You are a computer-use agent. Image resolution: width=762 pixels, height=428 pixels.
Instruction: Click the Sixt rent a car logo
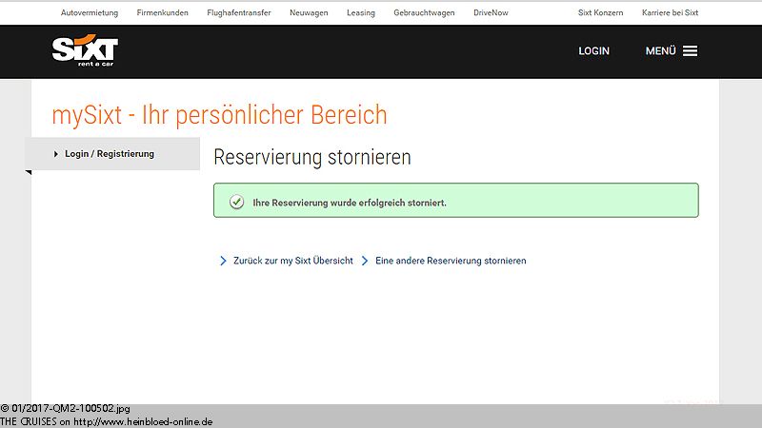click(85, 50)
